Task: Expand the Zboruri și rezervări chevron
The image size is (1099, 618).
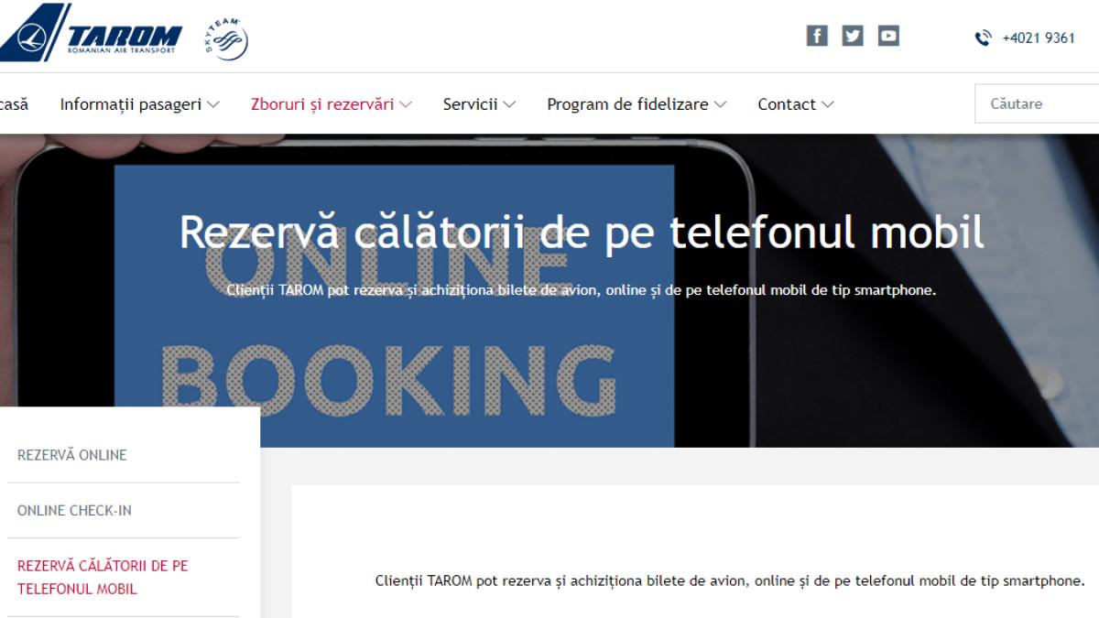Action: coord(406,104)
